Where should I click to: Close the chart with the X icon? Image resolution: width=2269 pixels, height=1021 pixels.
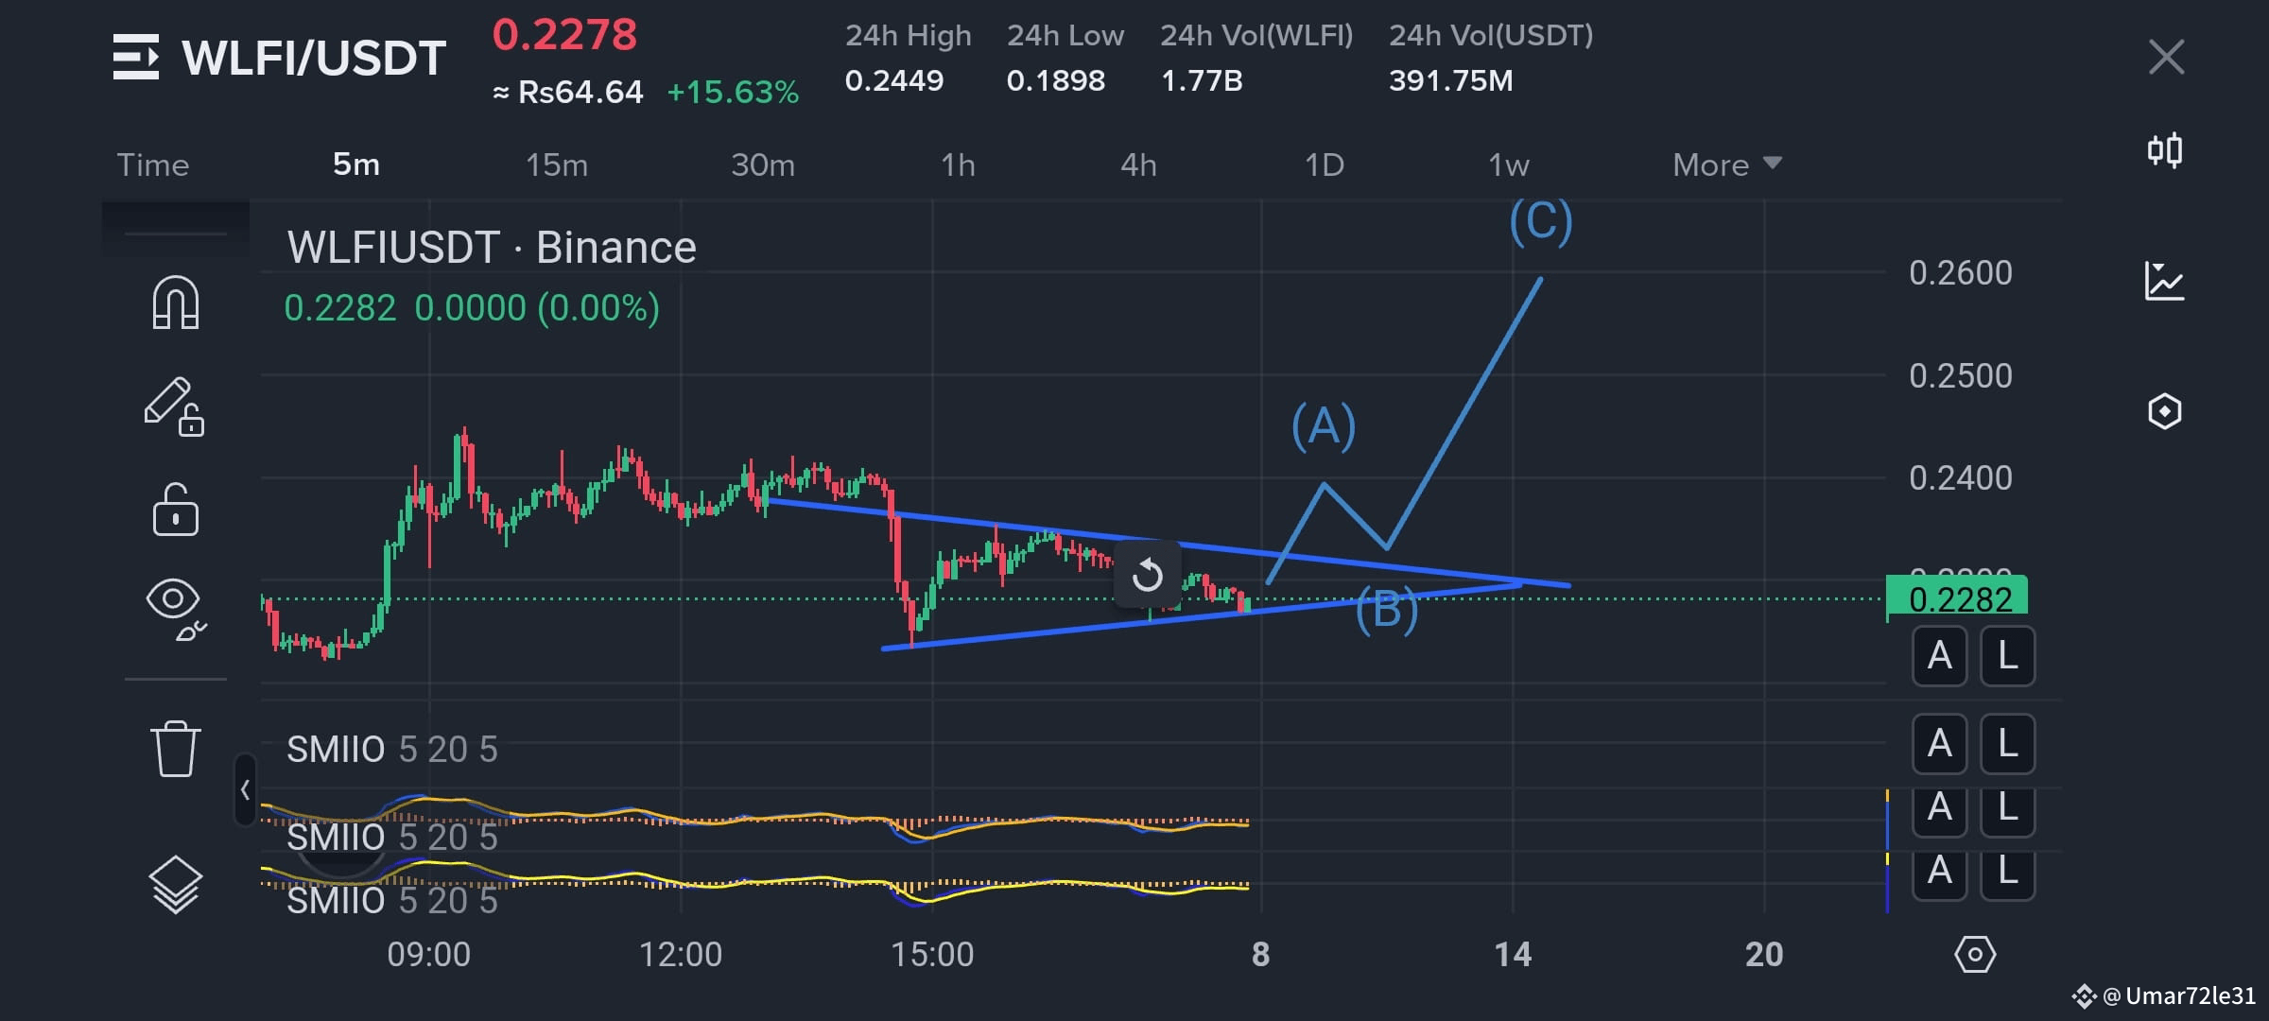click(x=2166, y=57)
